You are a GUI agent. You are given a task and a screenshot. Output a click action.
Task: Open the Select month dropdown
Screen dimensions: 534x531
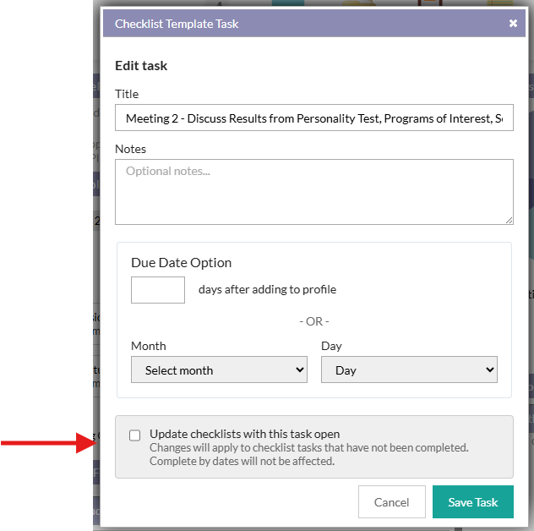click(x=219, y=370)
